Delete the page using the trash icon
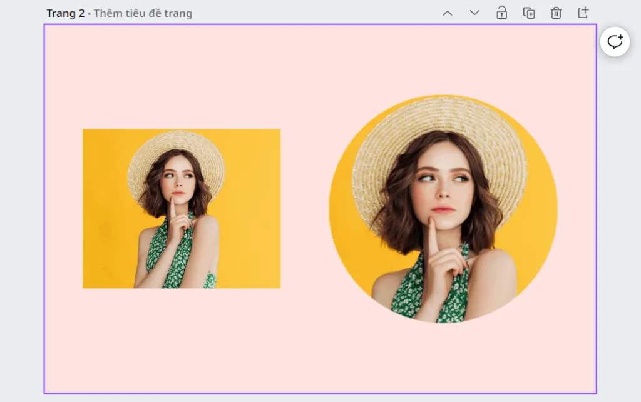This screenshot has height=402, width=641. [556, 13]
